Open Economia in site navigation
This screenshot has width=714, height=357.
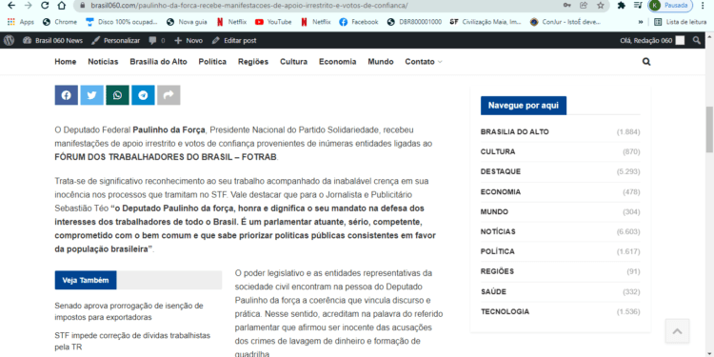coord(337,62)
